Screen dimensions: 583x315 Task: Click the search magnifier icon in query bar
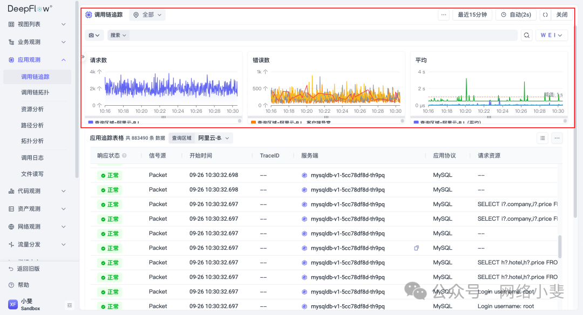pos(526,36)
